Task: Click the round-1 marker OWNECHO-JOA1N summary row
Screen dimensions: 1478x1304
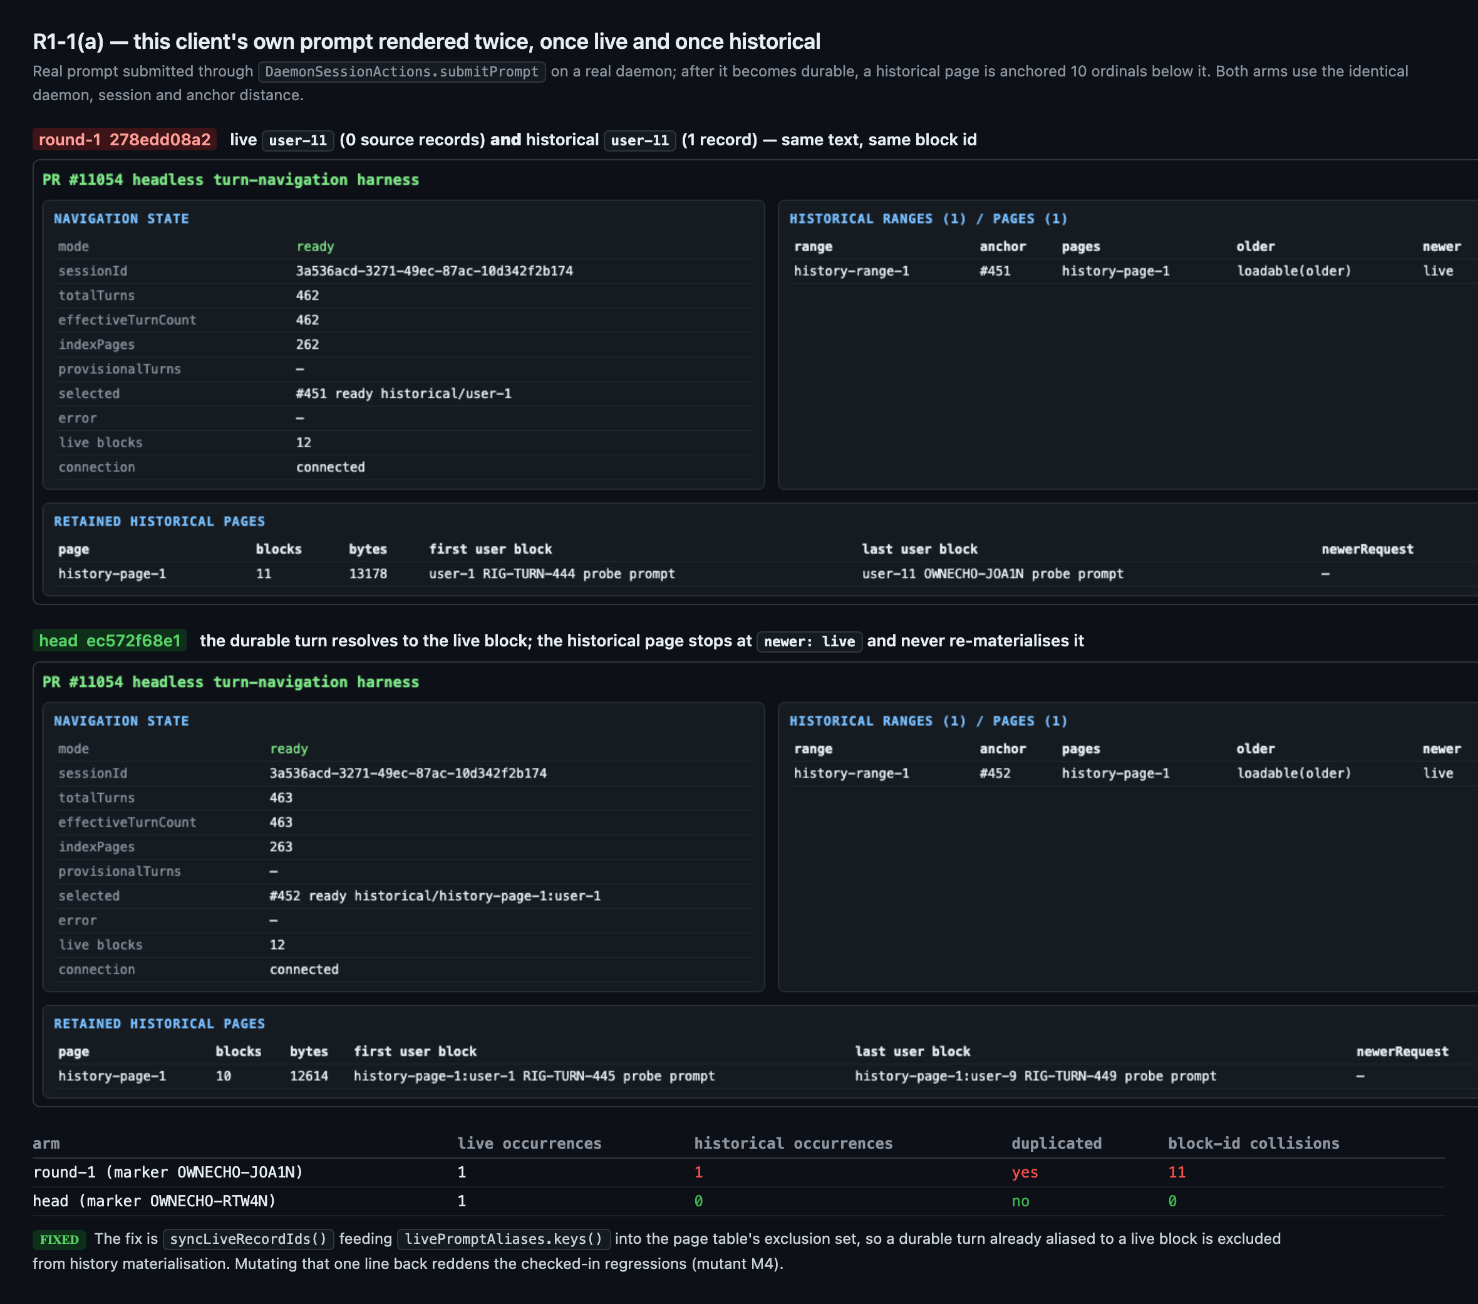Action: click(x=738, y=1172)
